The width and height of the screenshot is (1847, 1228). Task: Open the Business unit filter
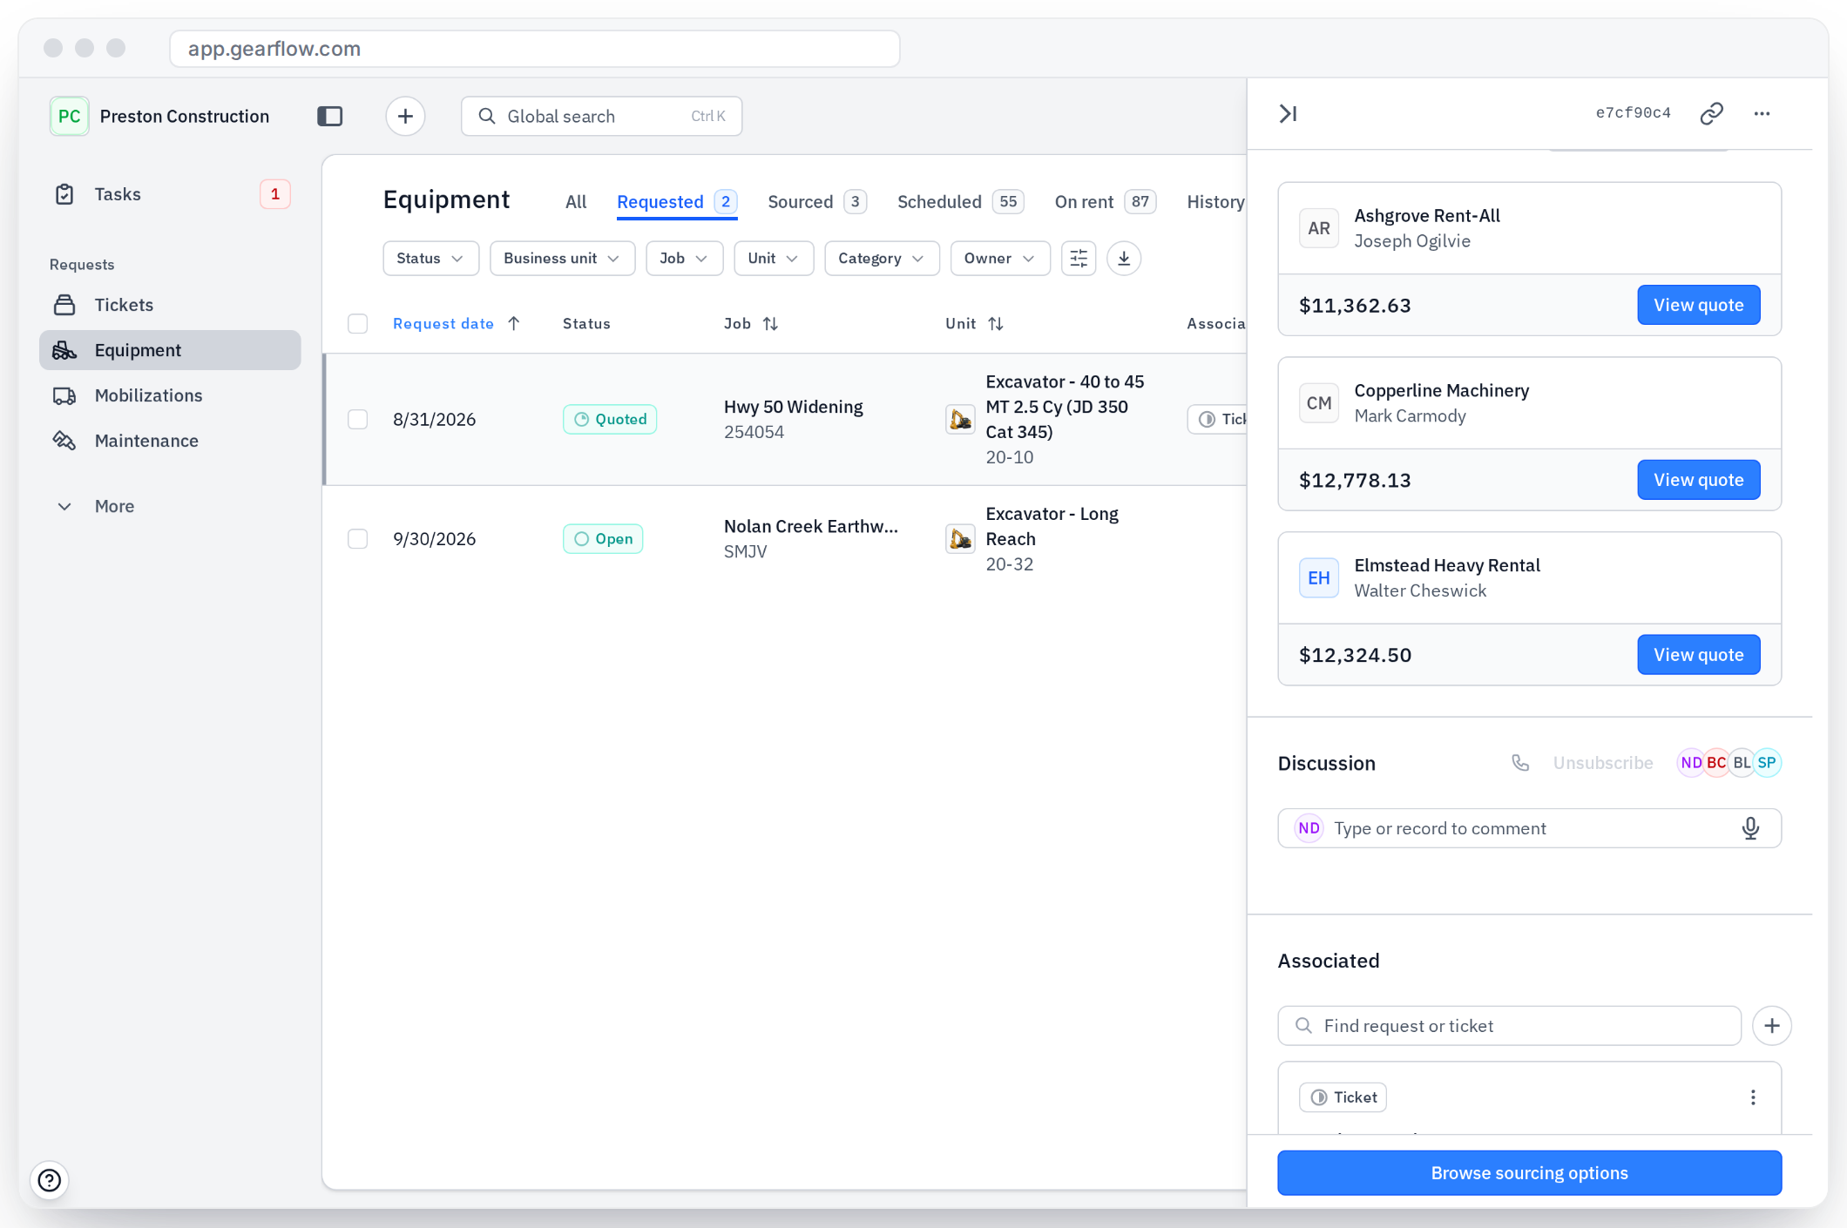pos(562,259)
